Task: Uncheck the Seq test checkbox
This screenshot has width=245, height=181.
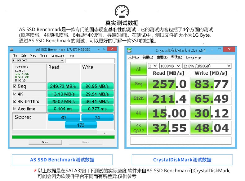Action: click(x=15, y=86)
